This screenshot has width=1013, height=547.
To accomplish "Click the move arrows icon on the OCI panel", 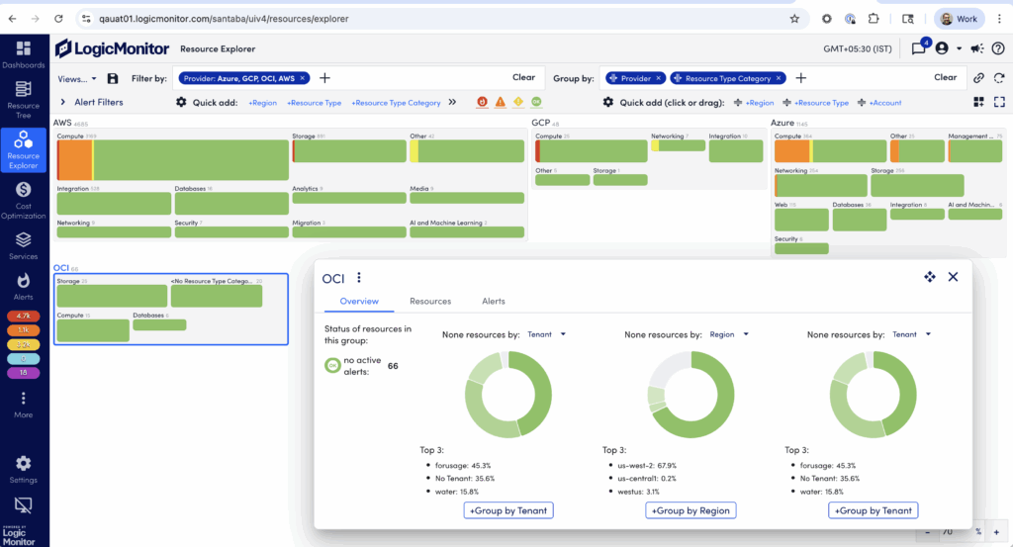I will [930, 277].
